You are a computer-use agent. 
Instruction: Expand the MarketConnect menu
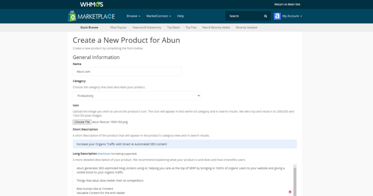tap(159, 16)
